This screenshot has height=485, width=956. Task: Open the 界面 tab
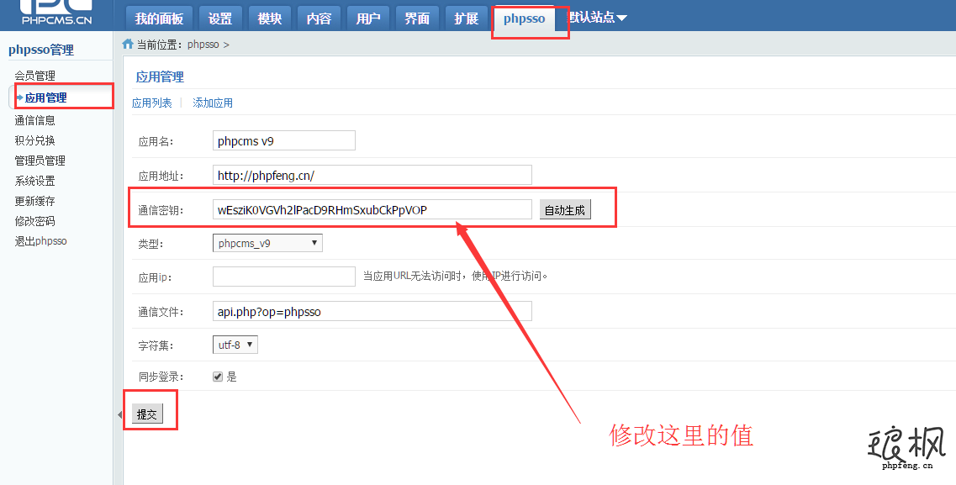tap(417, 18)
